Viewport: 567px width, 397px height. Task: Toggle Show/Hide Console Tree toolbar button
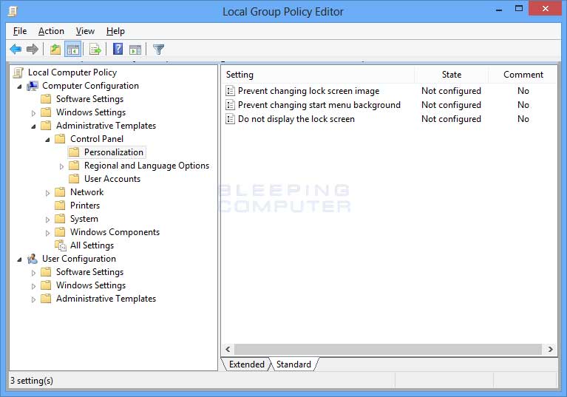72,50
